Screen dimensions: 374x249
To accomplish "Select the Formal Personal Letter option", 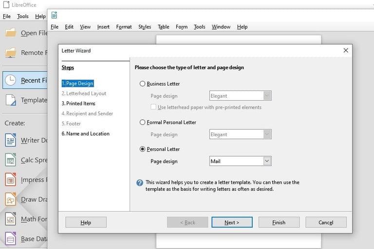I will [x=143, y=123].
